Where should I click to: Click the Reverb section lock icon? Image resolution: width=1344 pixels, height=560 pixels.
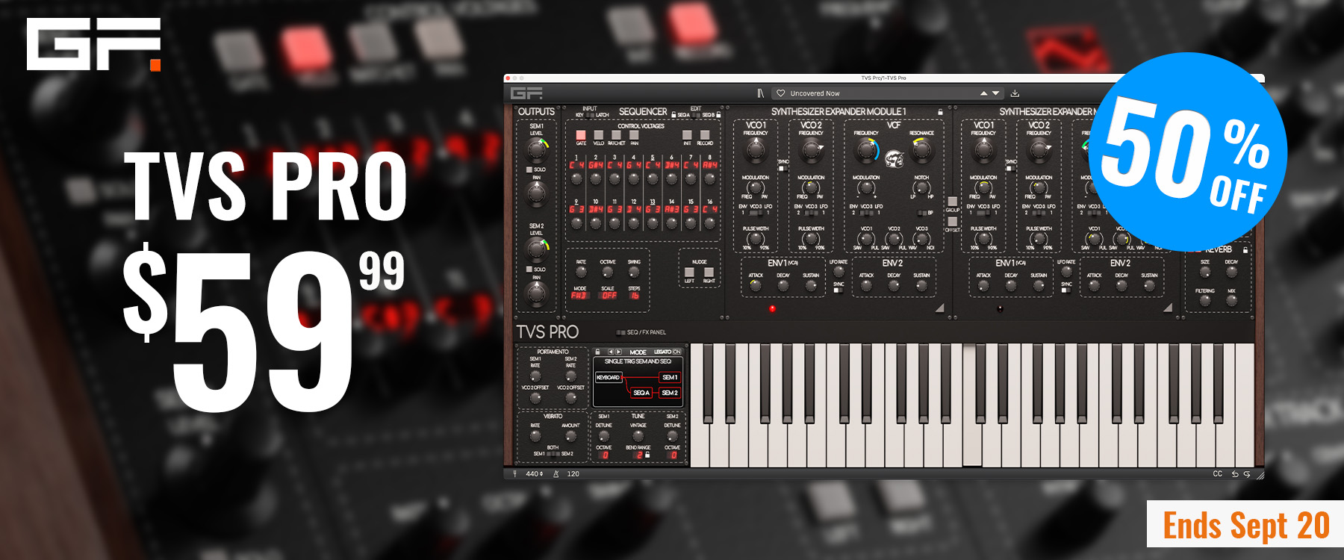click(x=1245, y=249)
